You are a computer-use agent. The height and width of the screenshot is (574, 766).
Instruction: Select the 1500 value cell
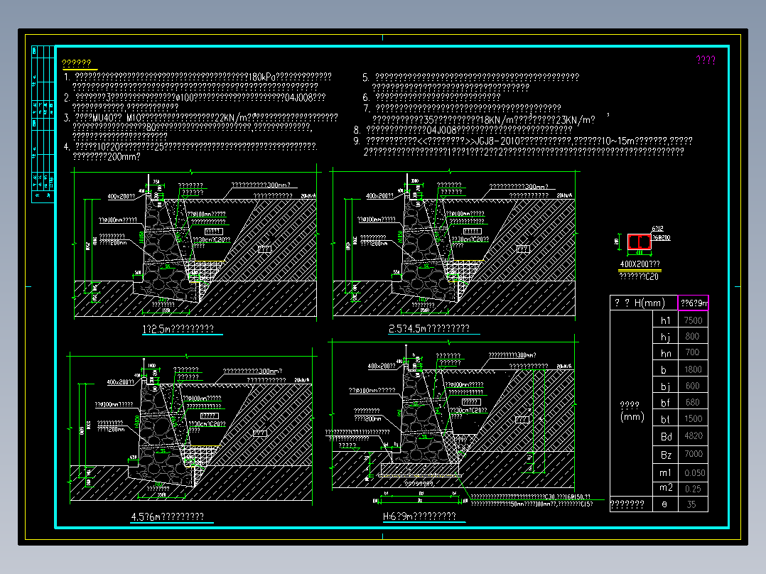click(694, 419)
